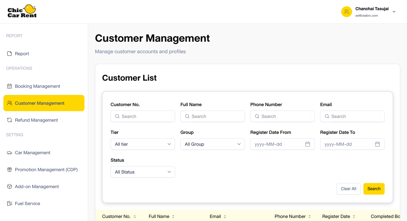Focus the Full Name search field

[213, 116]
